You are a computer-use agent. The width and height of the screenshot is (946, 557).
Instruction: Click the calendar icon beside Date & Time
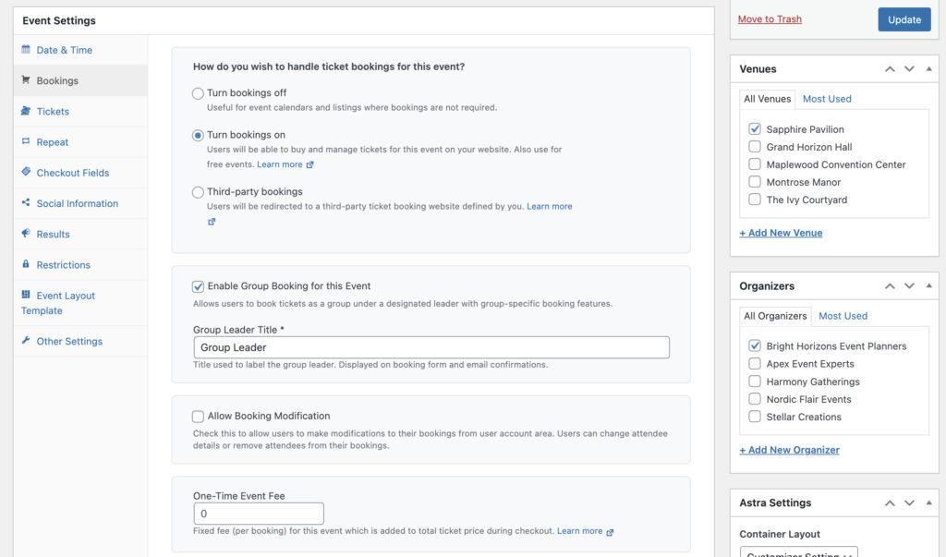(x=26, y=50)
